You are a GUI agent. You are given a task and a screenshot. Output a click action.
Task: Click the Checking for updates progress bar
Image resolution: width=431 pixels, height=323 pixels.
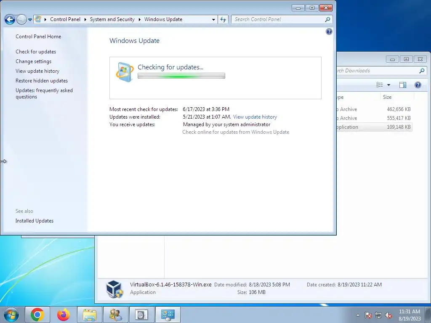pyautogui.click(x=181, y=76)
